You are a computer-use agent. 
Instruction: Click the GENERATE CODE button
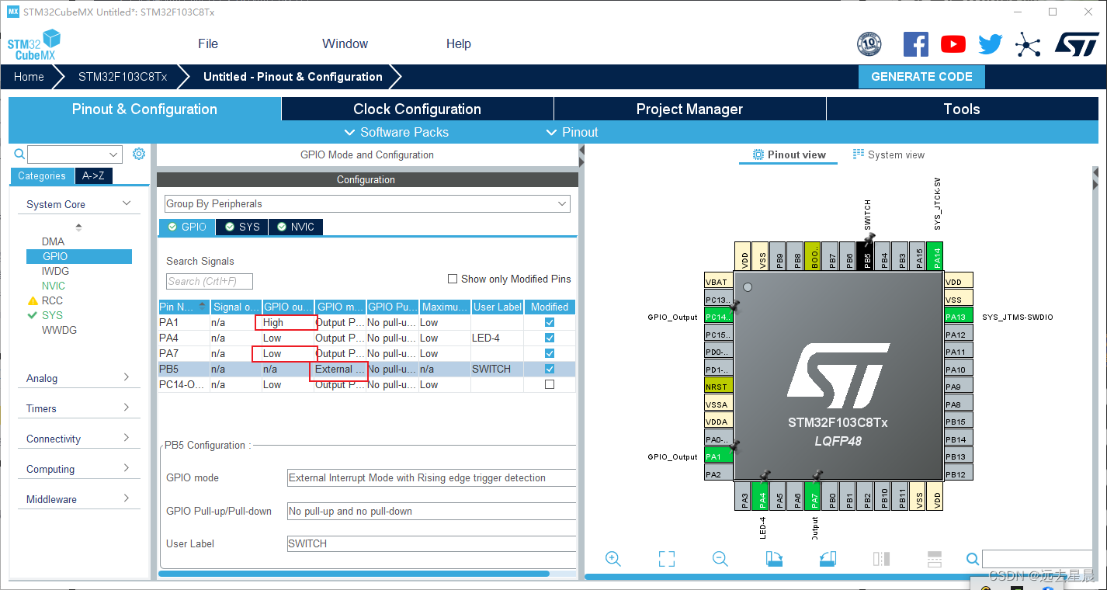pyautogui.click(x=921, y=77)
